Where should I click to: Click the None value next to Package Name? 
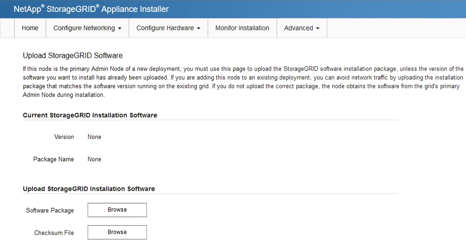pyautogui.click(x=94, y=159)
